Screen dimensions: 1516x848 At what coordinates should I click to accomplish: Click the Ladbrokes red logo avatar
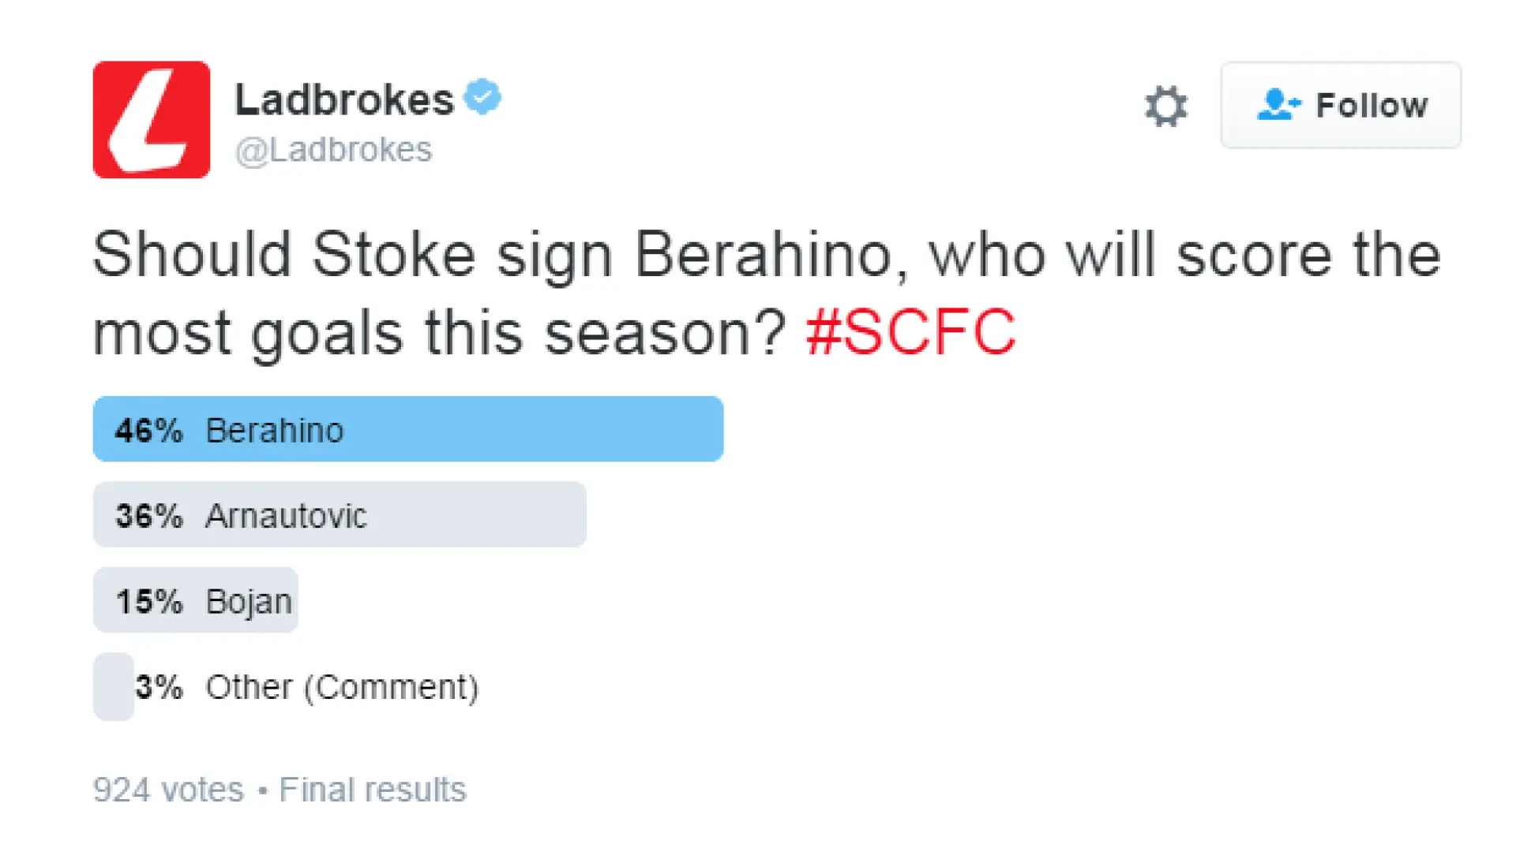(x=152, y=120)
